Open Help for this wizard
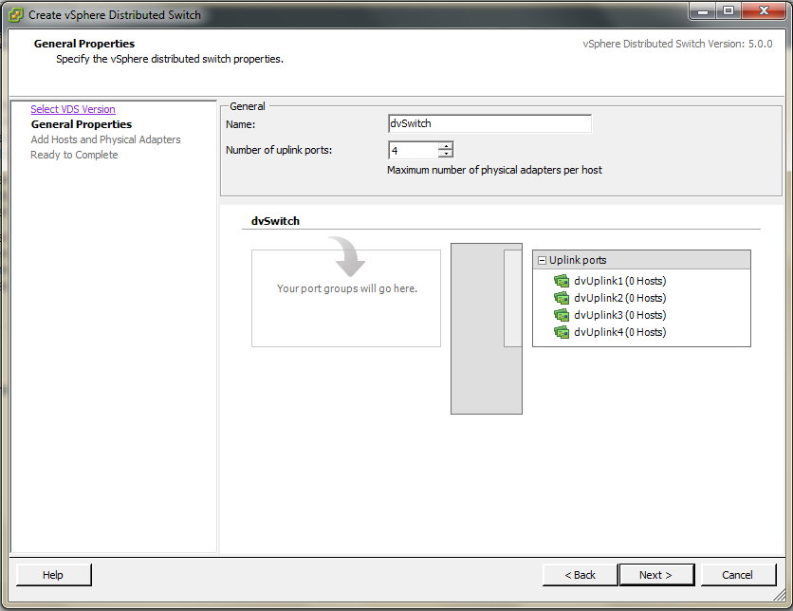The image size is (793, 611). (x=53, y=574)
